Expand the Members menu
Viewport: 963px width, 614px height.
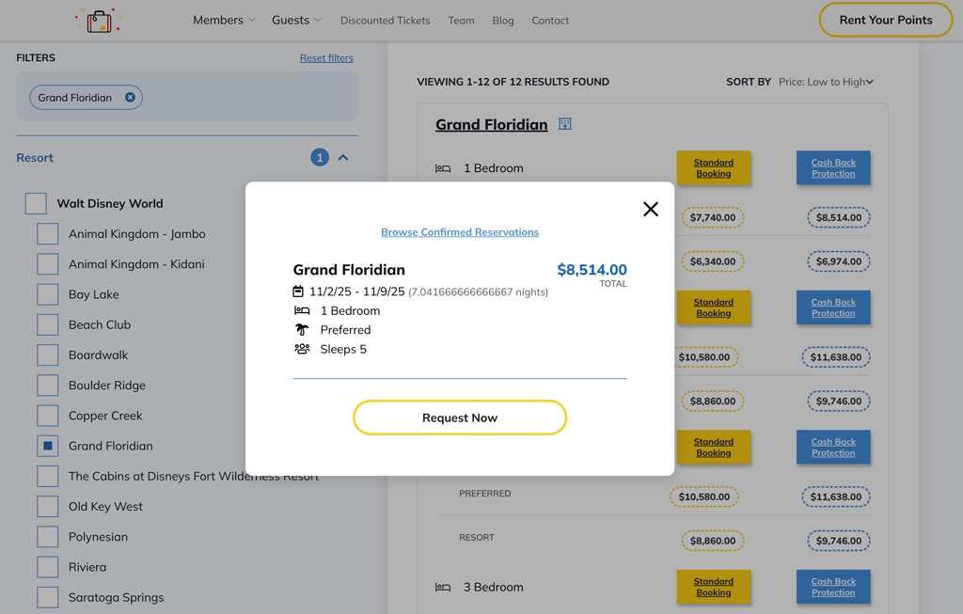click(224, 20)
